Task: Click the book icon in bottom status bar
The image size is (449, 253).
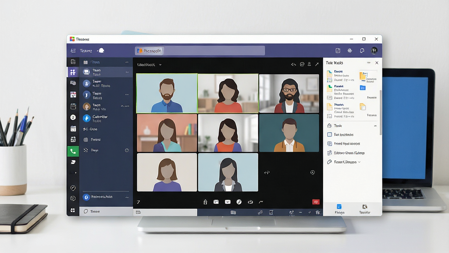Action: [233, 212]
